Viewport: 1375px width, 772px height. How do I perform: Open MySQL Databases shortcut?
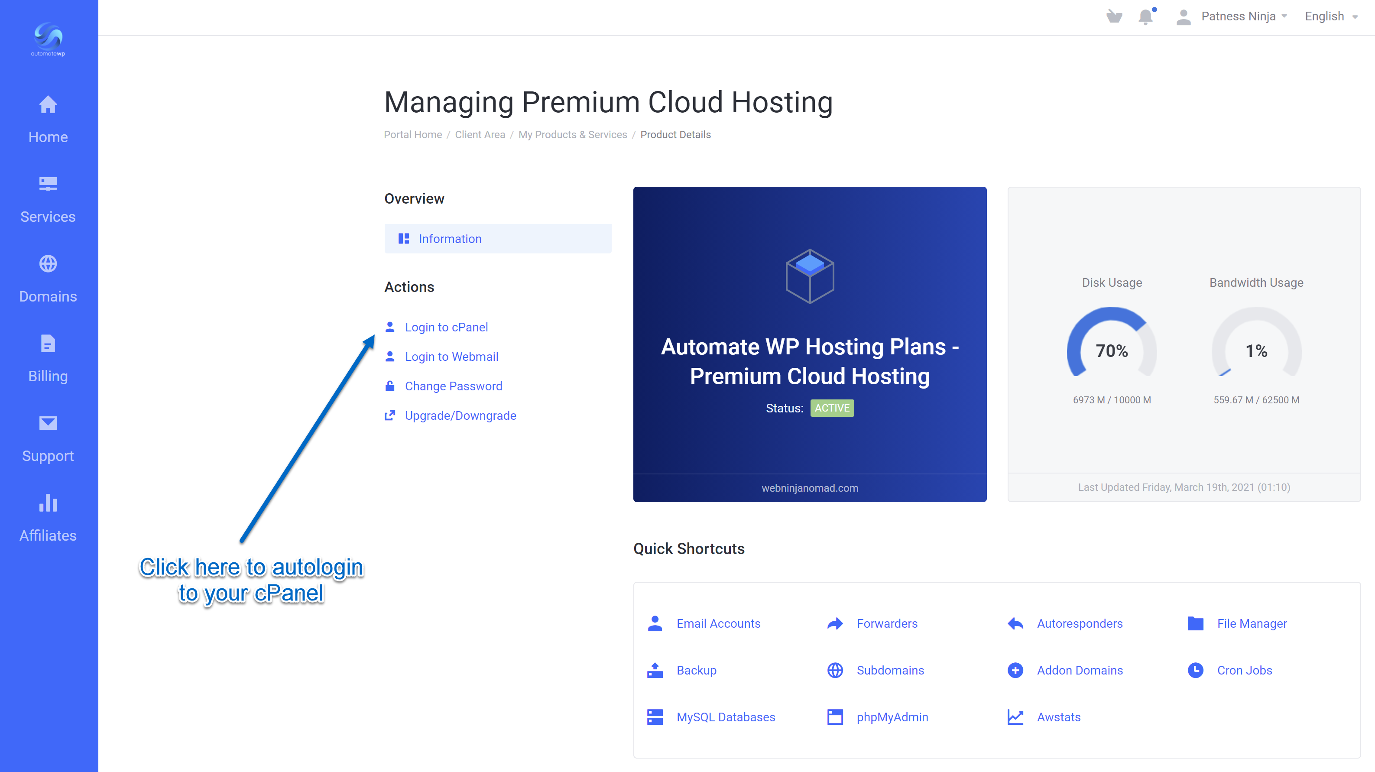click(x=726, y=717)
